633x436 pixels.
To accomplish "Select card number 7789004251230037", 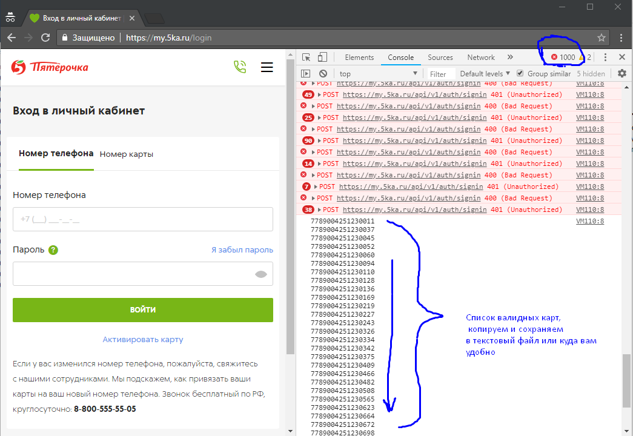I will tap(343, 230).
